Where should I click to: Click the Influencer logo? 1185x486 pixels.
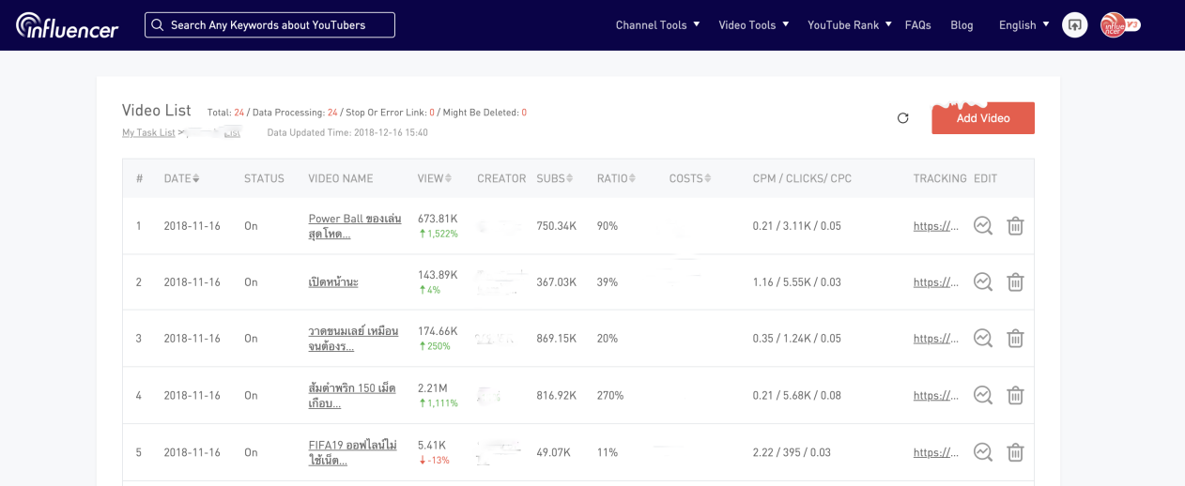[67, 25]
